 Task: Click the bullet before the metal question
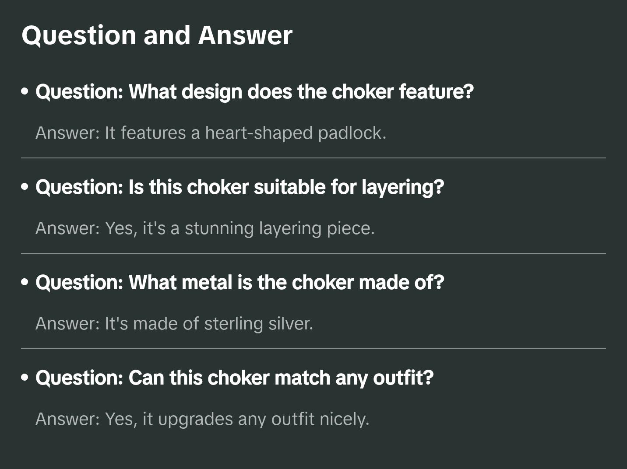(25, 282)
